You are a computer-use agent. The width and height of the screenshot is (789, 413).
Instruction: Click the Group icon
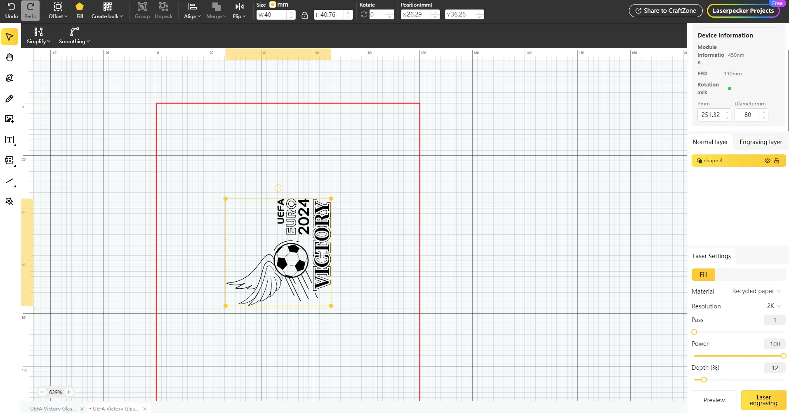click(142, 7)
